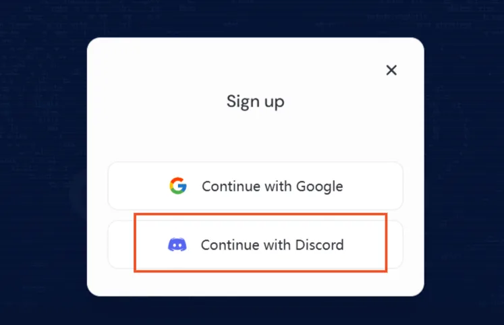This screenshot has height=325, width=504.
Task: Click the dark backdrop above the dialog
Action: click(x=256, y=18)
